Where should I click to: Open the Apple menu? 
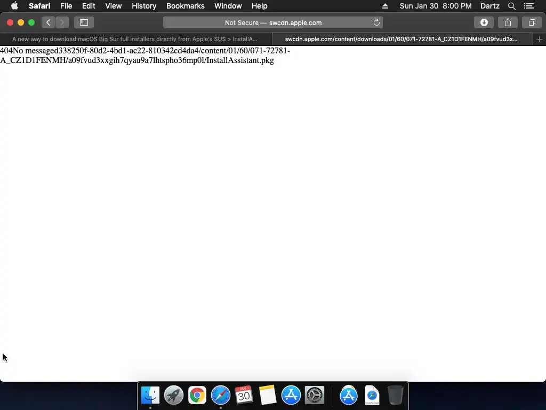[14, 6]
